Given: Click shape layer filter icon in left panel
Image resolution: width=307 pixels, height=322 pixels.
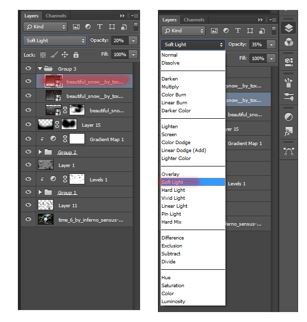Looking at the screenshot, I should point(112,26).
